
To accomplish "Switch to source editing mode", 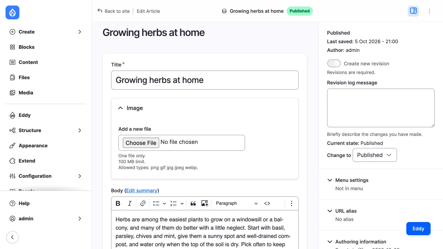I will 267,203.
